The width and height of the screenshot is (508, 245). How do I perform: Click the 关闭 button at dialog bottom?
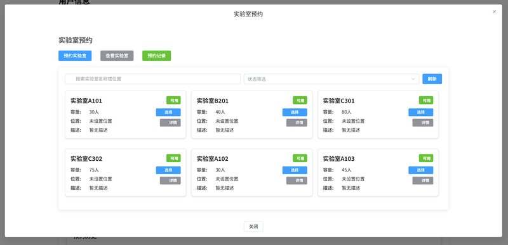pos(253,227)
